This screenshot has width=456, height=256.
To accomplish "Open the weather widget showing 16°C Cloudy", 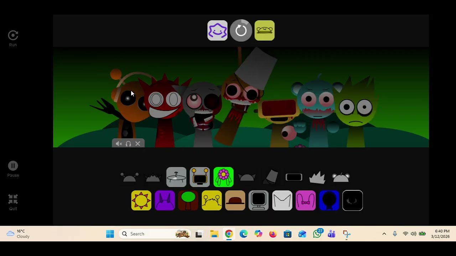I will point(19,234).
